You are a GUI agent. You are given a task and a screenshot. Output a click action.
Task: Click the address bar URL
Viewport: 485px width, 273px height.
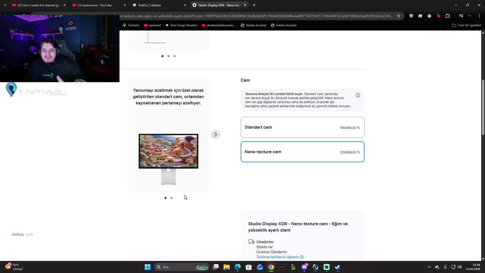[x=256, y=16]
